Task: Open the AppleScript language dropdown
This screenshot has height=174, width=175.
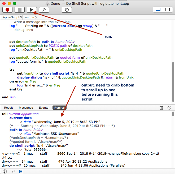Action: pyautogui.click(x=12, y=17)
